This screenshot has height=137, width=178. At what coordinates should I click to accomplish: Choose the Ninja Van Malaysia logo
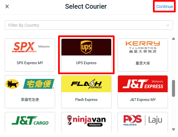tap(86, 121)
